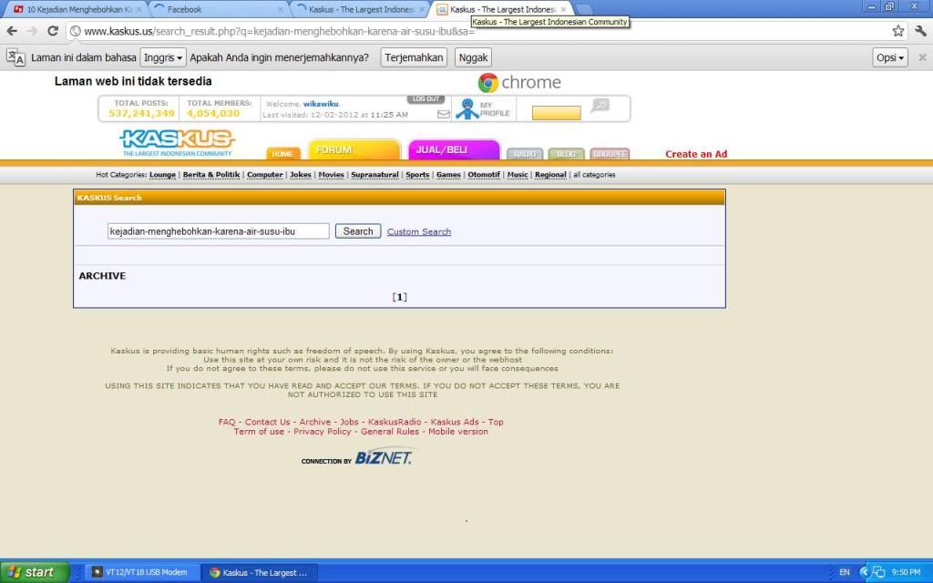The image size is (933, 583).
Task: Open the network connection tray icon
Action: coord(878,572)
